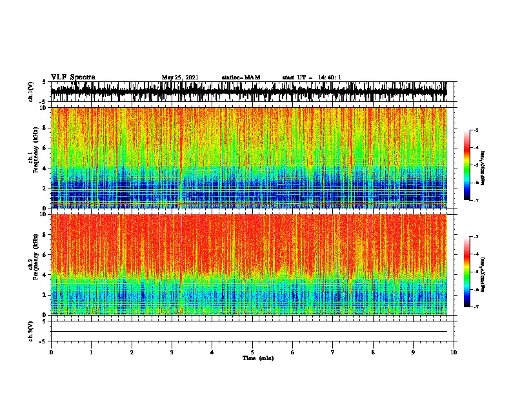Click "-7" on the ch.1 color scale

tap(476, 200)
